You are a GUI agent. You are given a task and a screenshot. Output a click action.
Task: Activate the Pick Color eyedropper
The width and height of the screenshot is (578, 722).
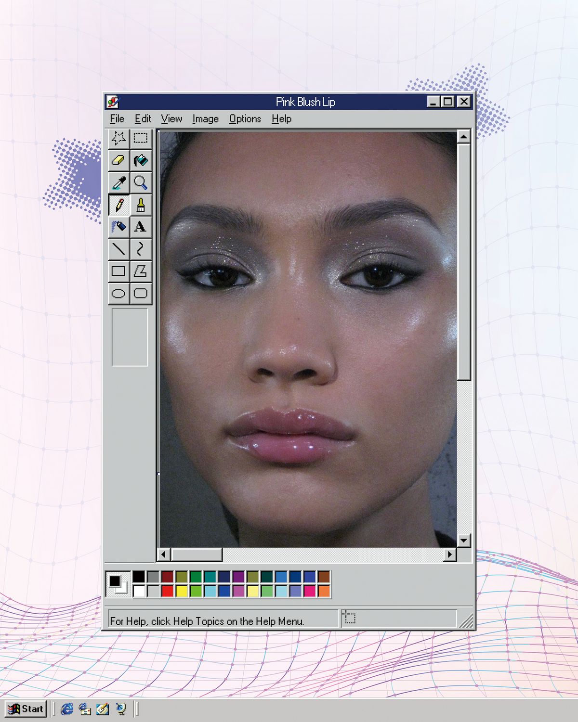pyautogui.click(x=118, y=183)
